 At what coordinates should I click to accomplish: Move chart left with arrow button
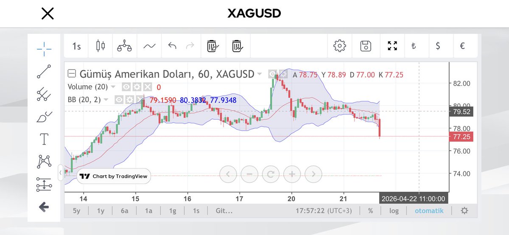228,173
